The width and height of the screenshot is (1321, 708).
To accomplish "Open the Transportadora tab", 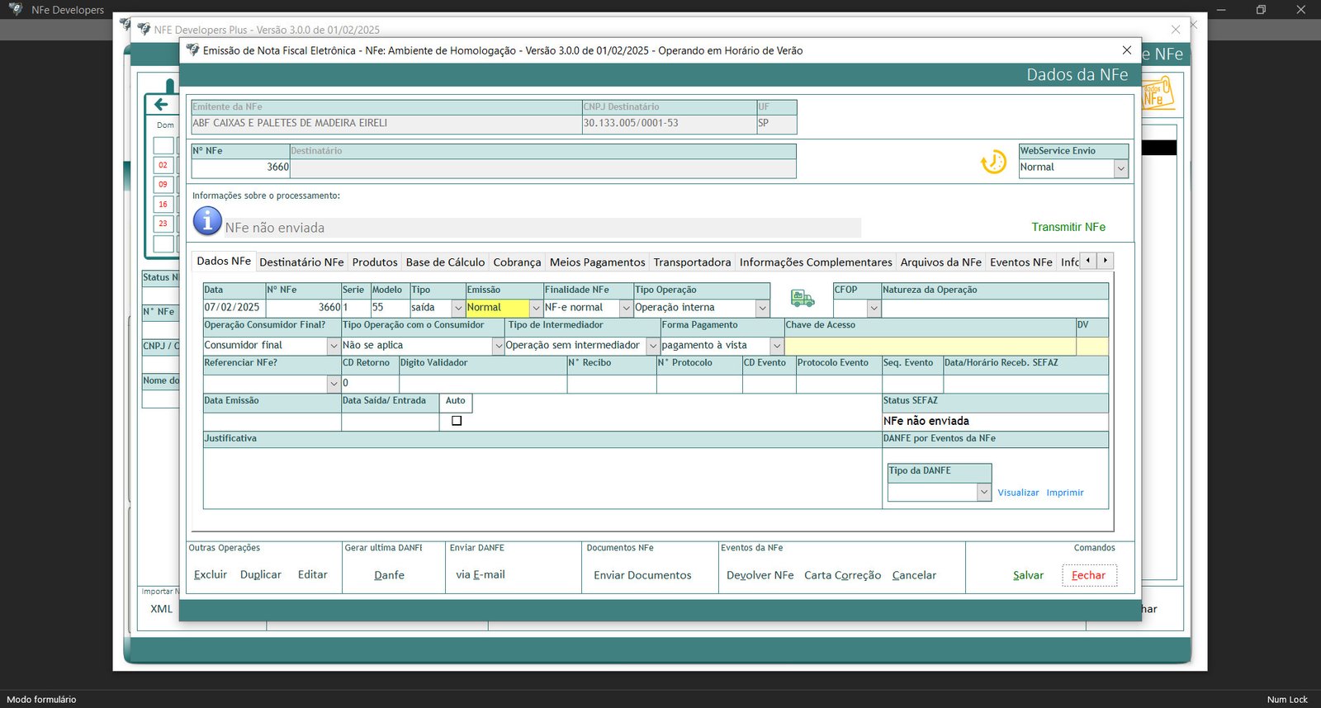I will 692,262.
